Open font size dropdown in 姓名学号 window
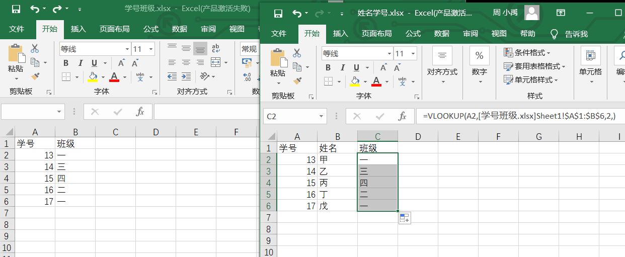Viewport: 625px width, 257px height. pos(414,53)
